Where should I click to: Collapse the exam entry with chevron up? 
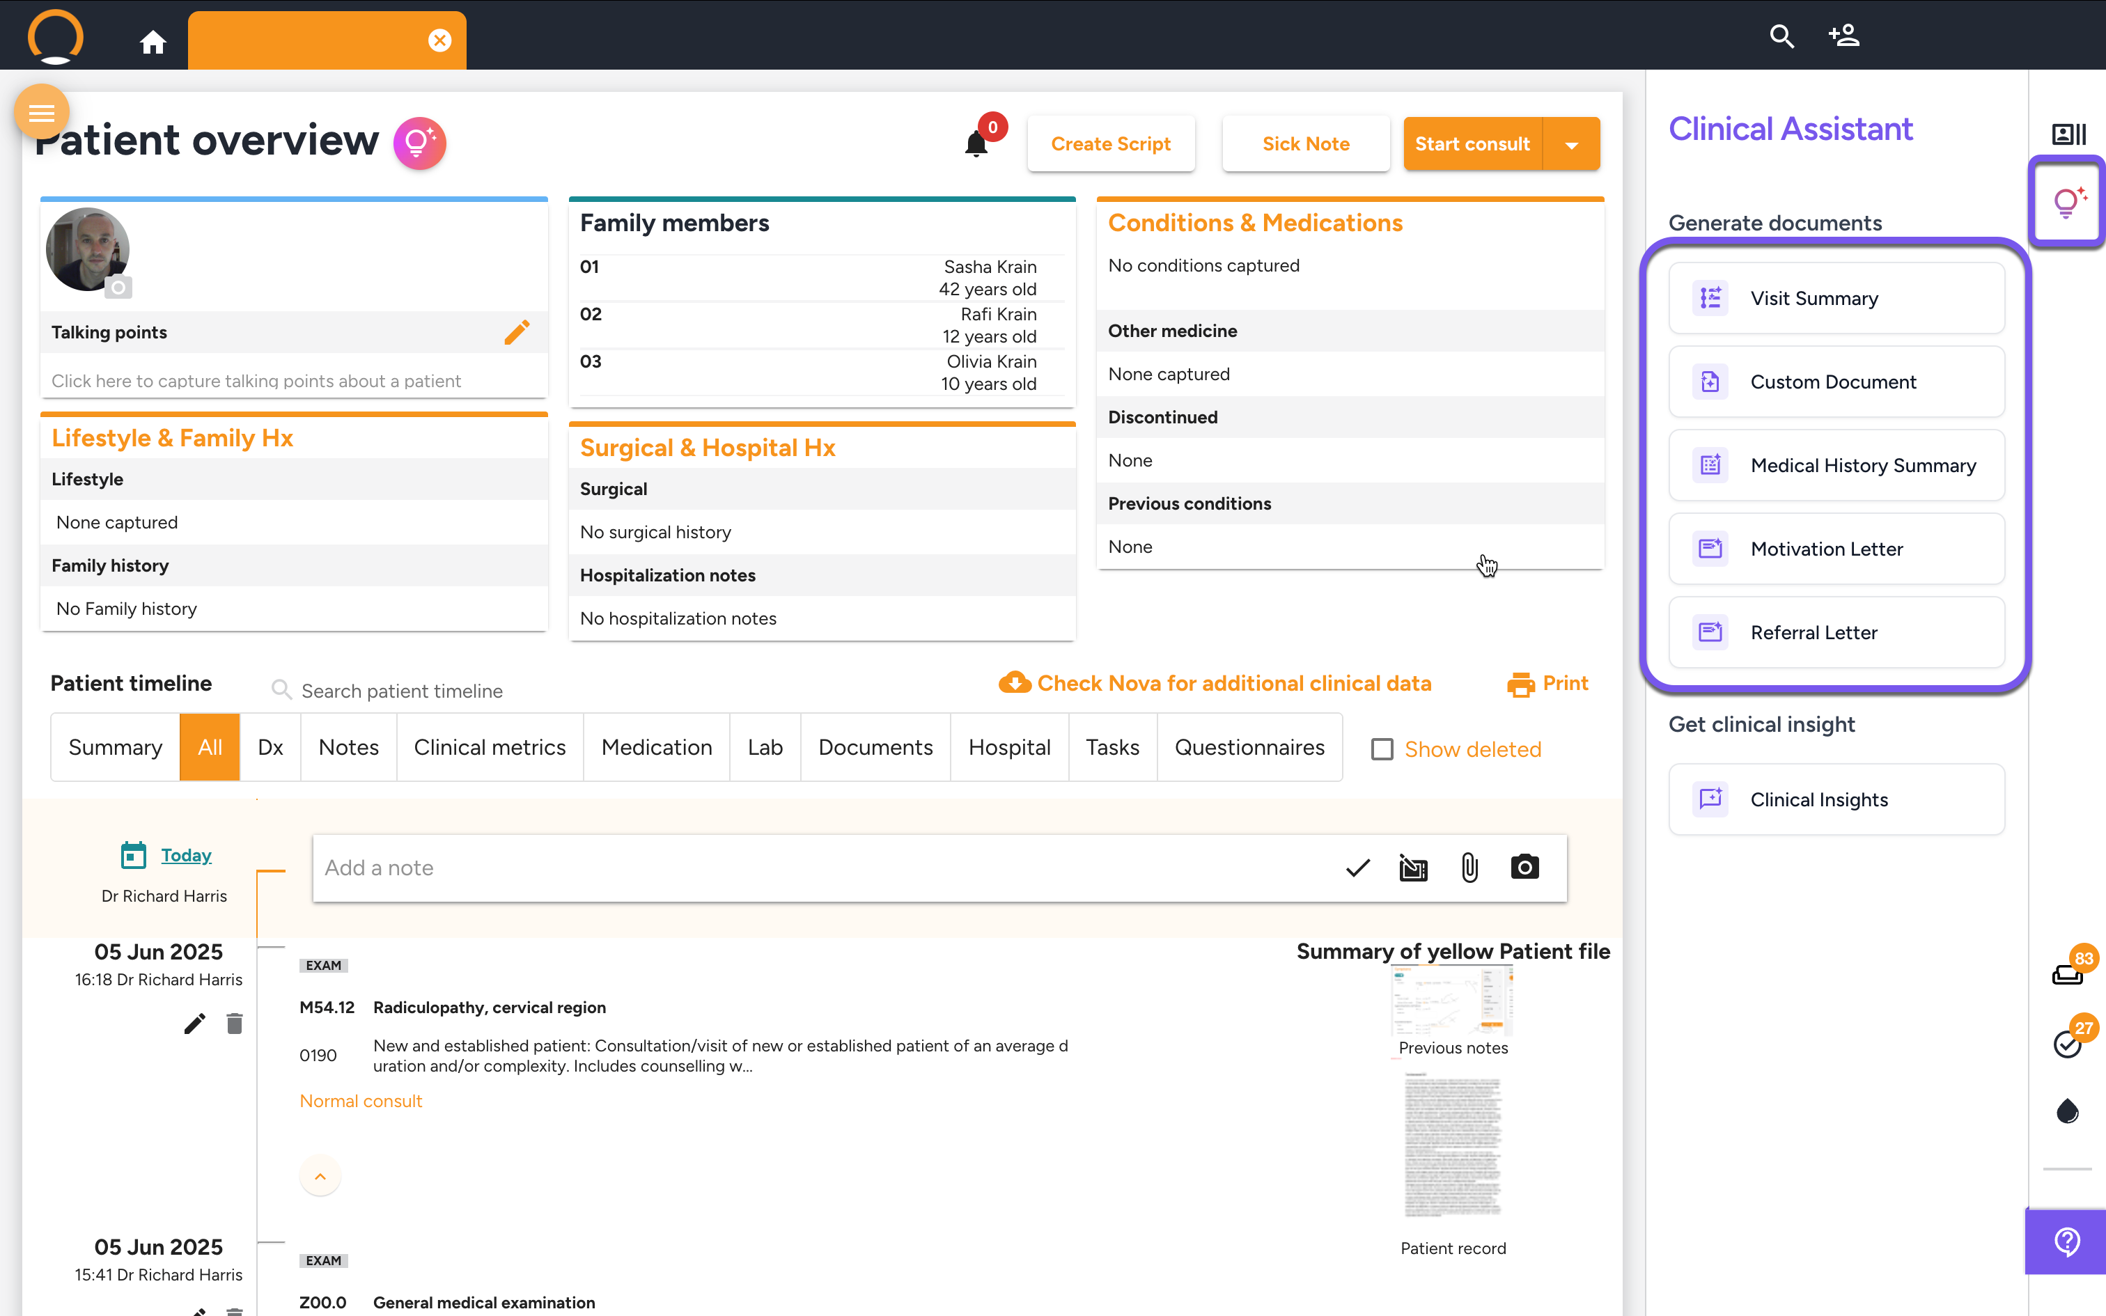pyautogui.click(x=320, y=1177)
